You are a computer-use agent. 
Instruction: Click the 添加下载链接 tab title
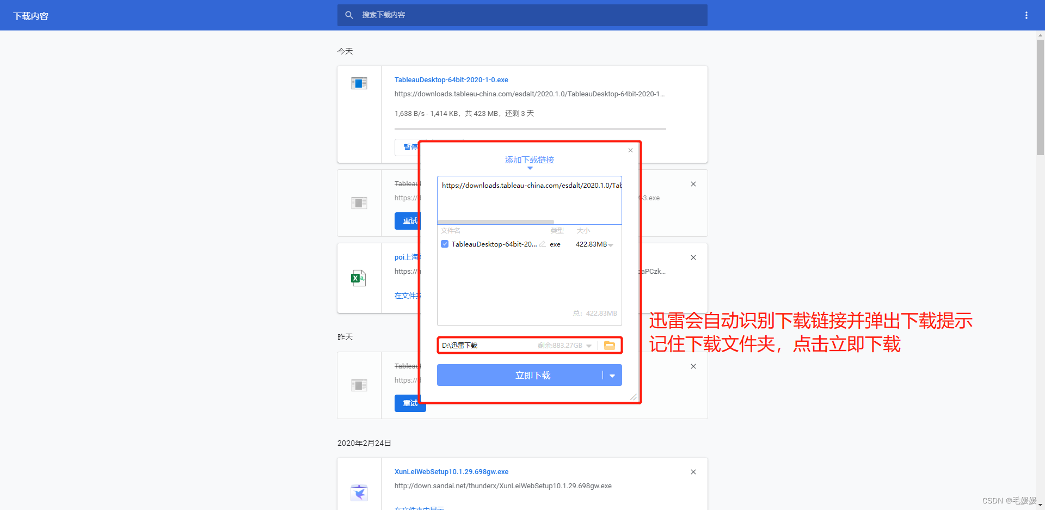tap(530, 160)
